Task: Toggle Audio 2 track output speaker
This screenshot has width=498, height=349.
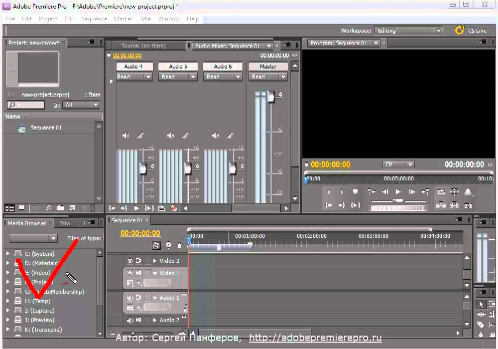Action: (x=130, y=320)
